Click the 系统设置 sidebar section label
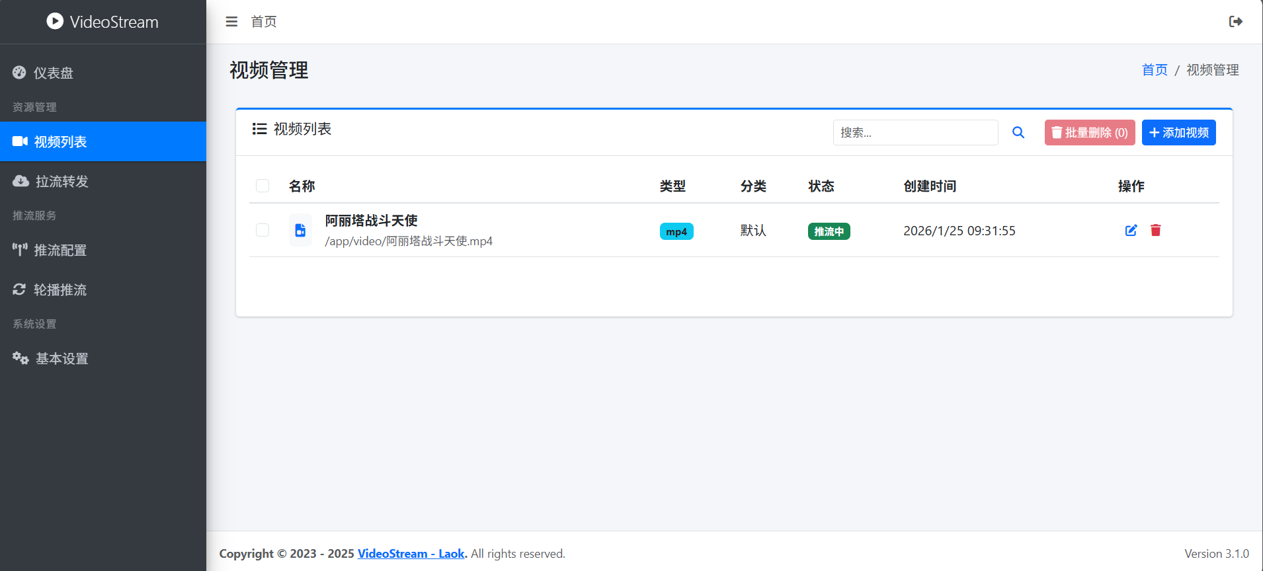Viewport: 1263px width, 571px height. [34, 324]
